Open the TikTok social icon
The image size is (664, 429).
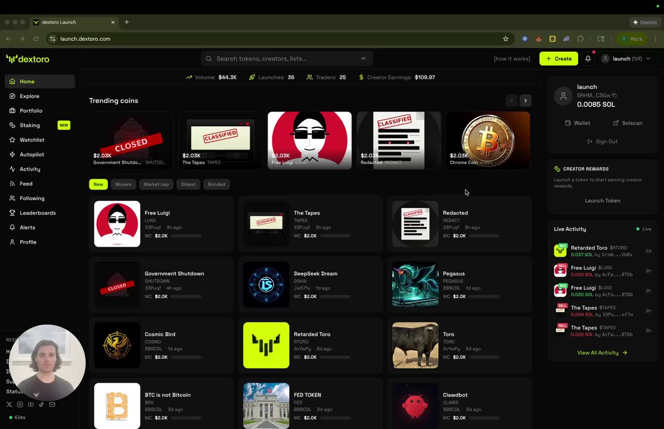coord(42,405)
